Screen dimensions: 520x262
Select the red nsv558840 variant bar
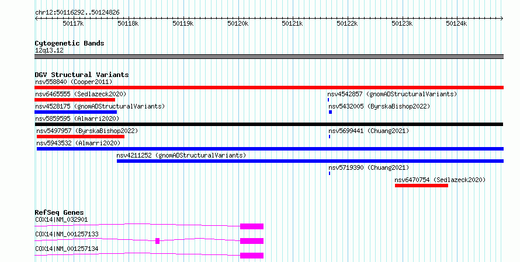tap(269, 88)
